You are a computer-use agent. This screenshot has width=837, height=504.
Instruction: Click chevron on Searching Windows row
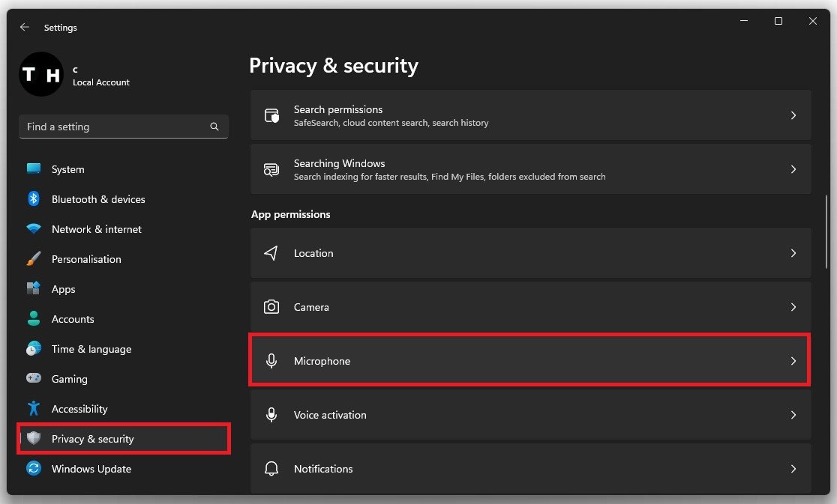793,169
